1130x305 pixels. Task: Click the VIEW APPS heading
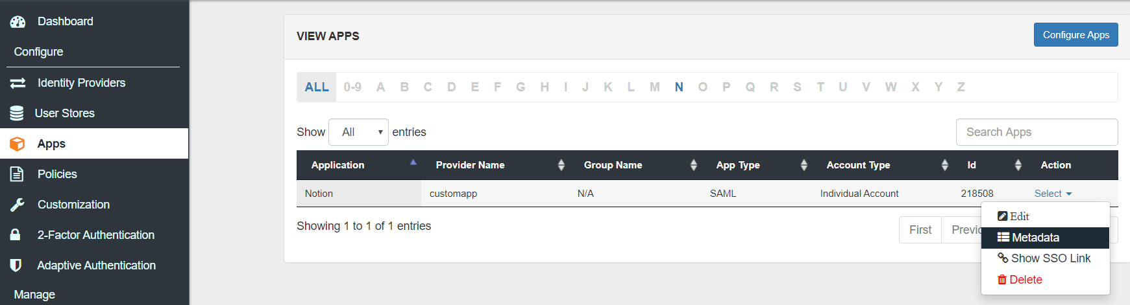pos(328,36)
